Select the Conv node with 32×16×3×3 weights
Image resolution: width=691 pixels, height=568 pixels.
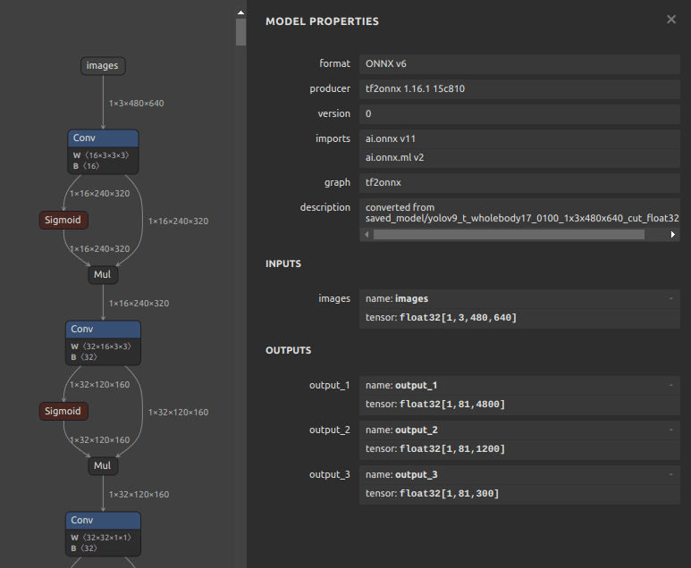coord(103,343)
